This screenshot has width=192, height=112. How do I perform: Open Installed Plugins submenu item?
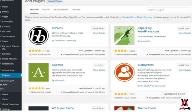(x=7, y=81)
